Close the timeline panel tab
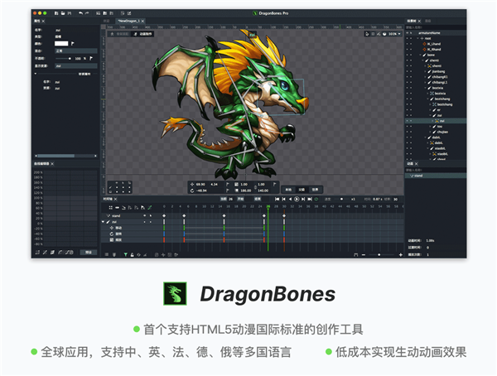The width and height of the screenshot is (497, 376). [x=116, y=199]
